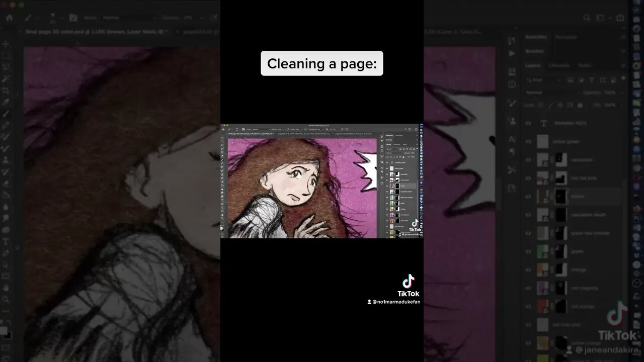The image size is (644, 362).
Task: Select the second document tab in the inset window
Action: 303,134
